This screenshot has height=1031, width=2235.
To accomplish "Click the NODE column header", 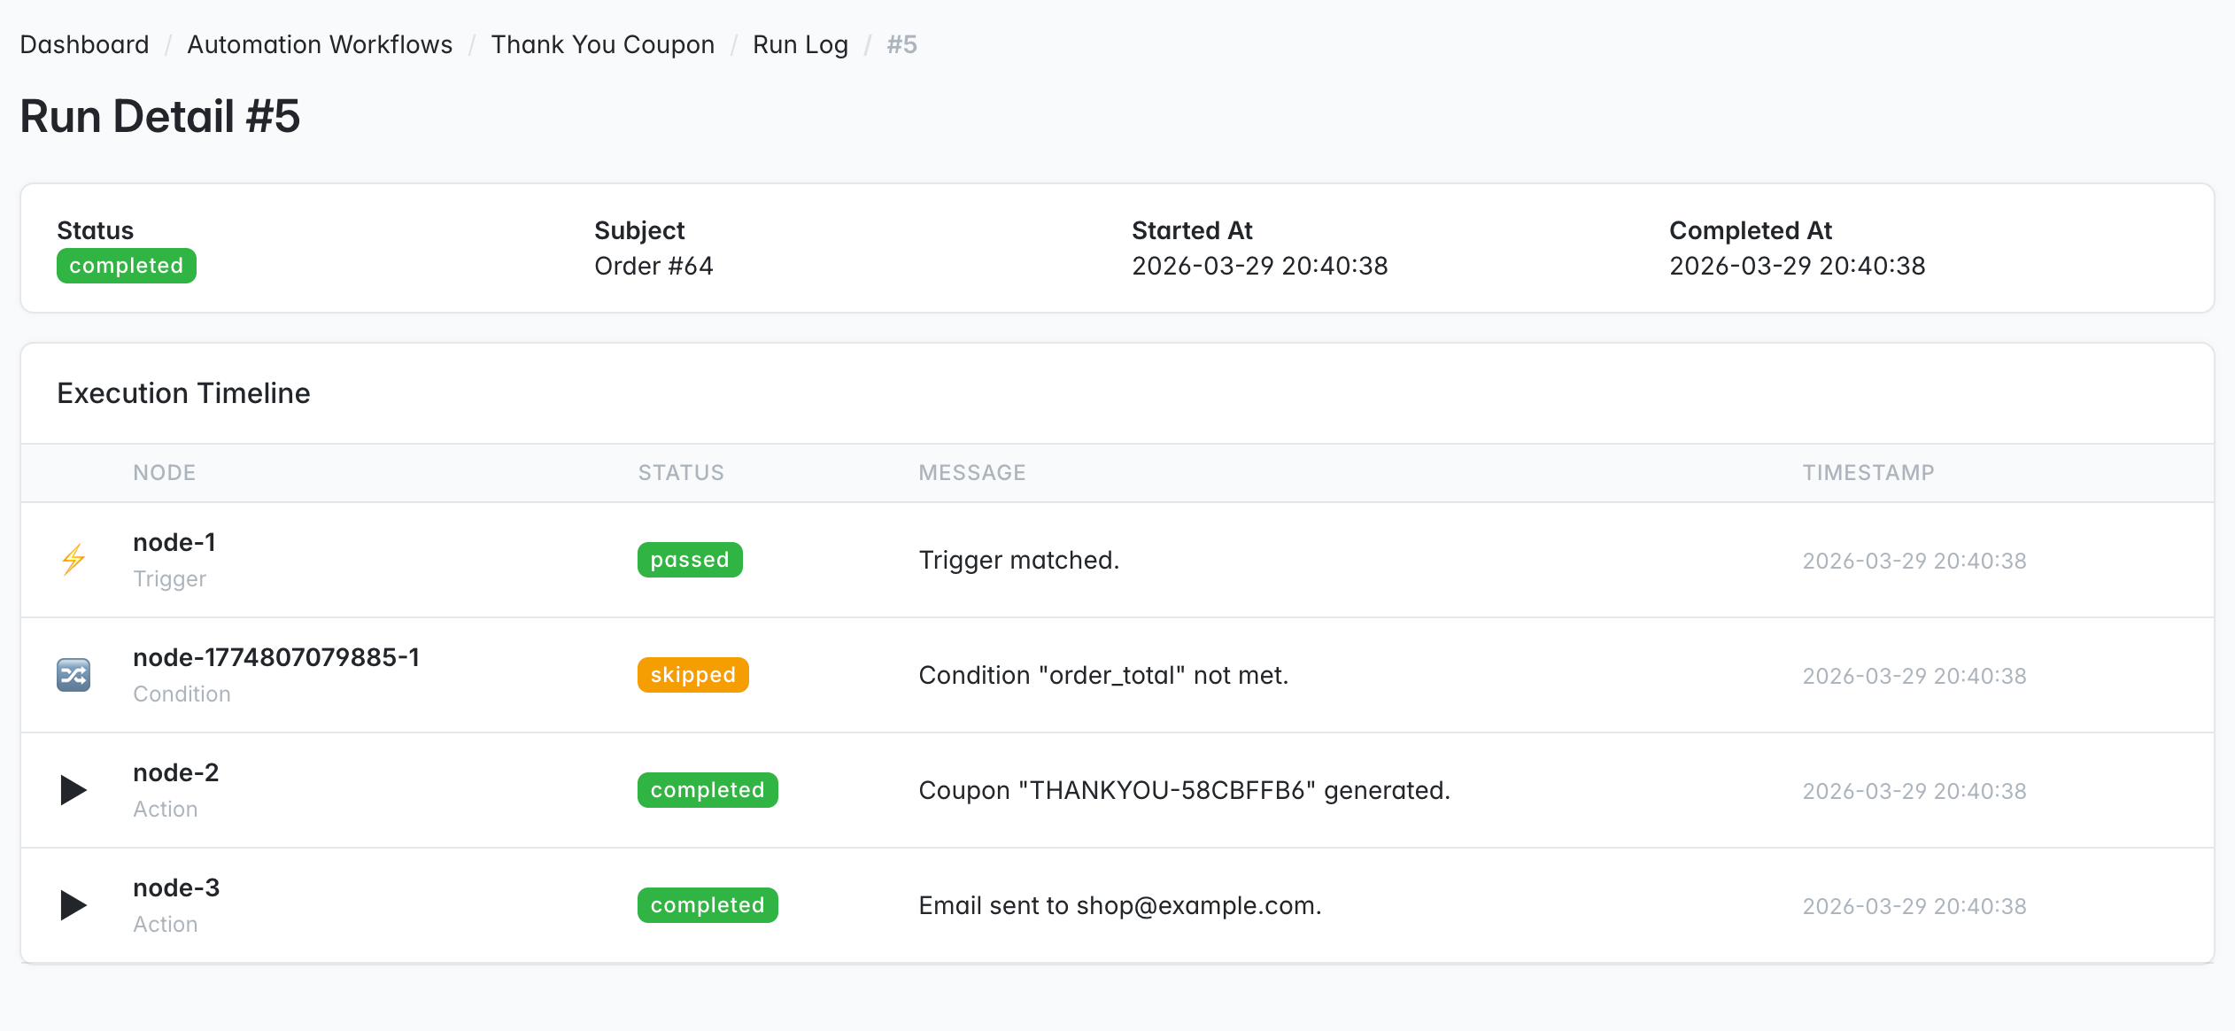I will click(x=164, y=473).
